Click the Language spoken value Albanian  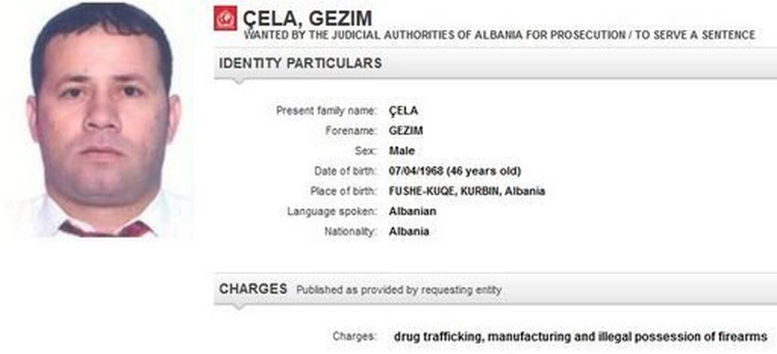[413, 212]
